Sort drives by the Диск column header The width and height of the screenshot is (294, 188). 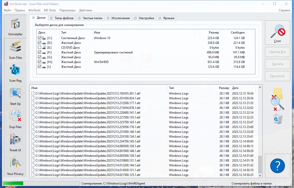tap(48, 33)
